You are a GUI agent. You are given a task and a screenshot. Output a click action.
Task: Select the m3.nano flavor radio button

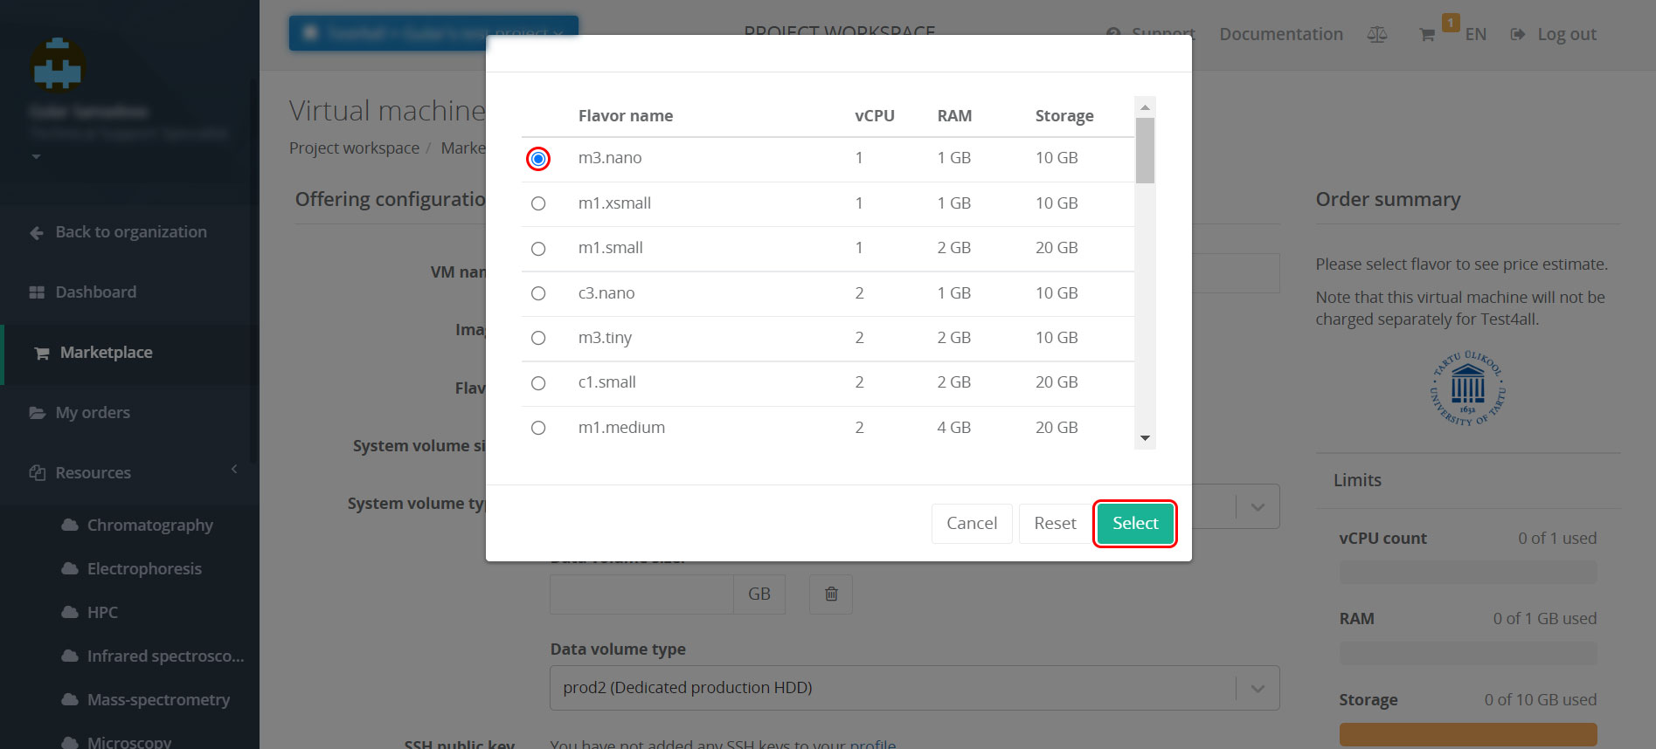(538, 159)
